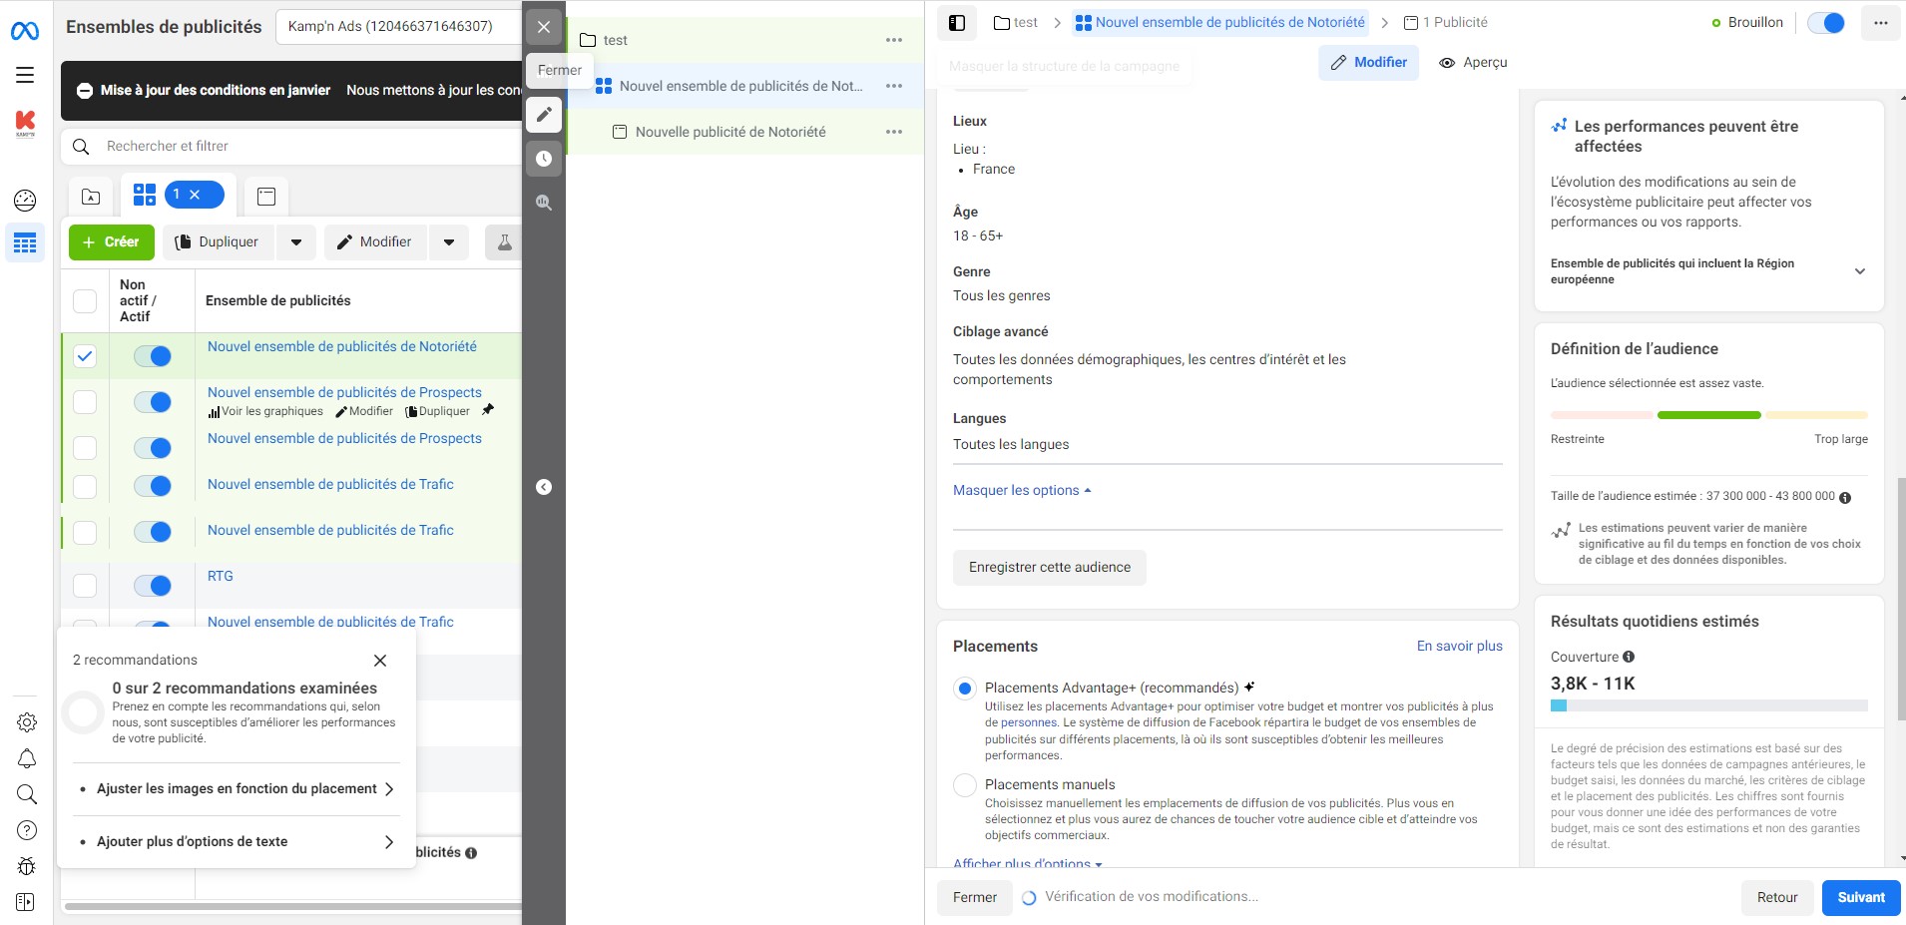Open the help question mark icon
The width and height of the screenshot is (1906, 925).
click(x=27, y=830)
